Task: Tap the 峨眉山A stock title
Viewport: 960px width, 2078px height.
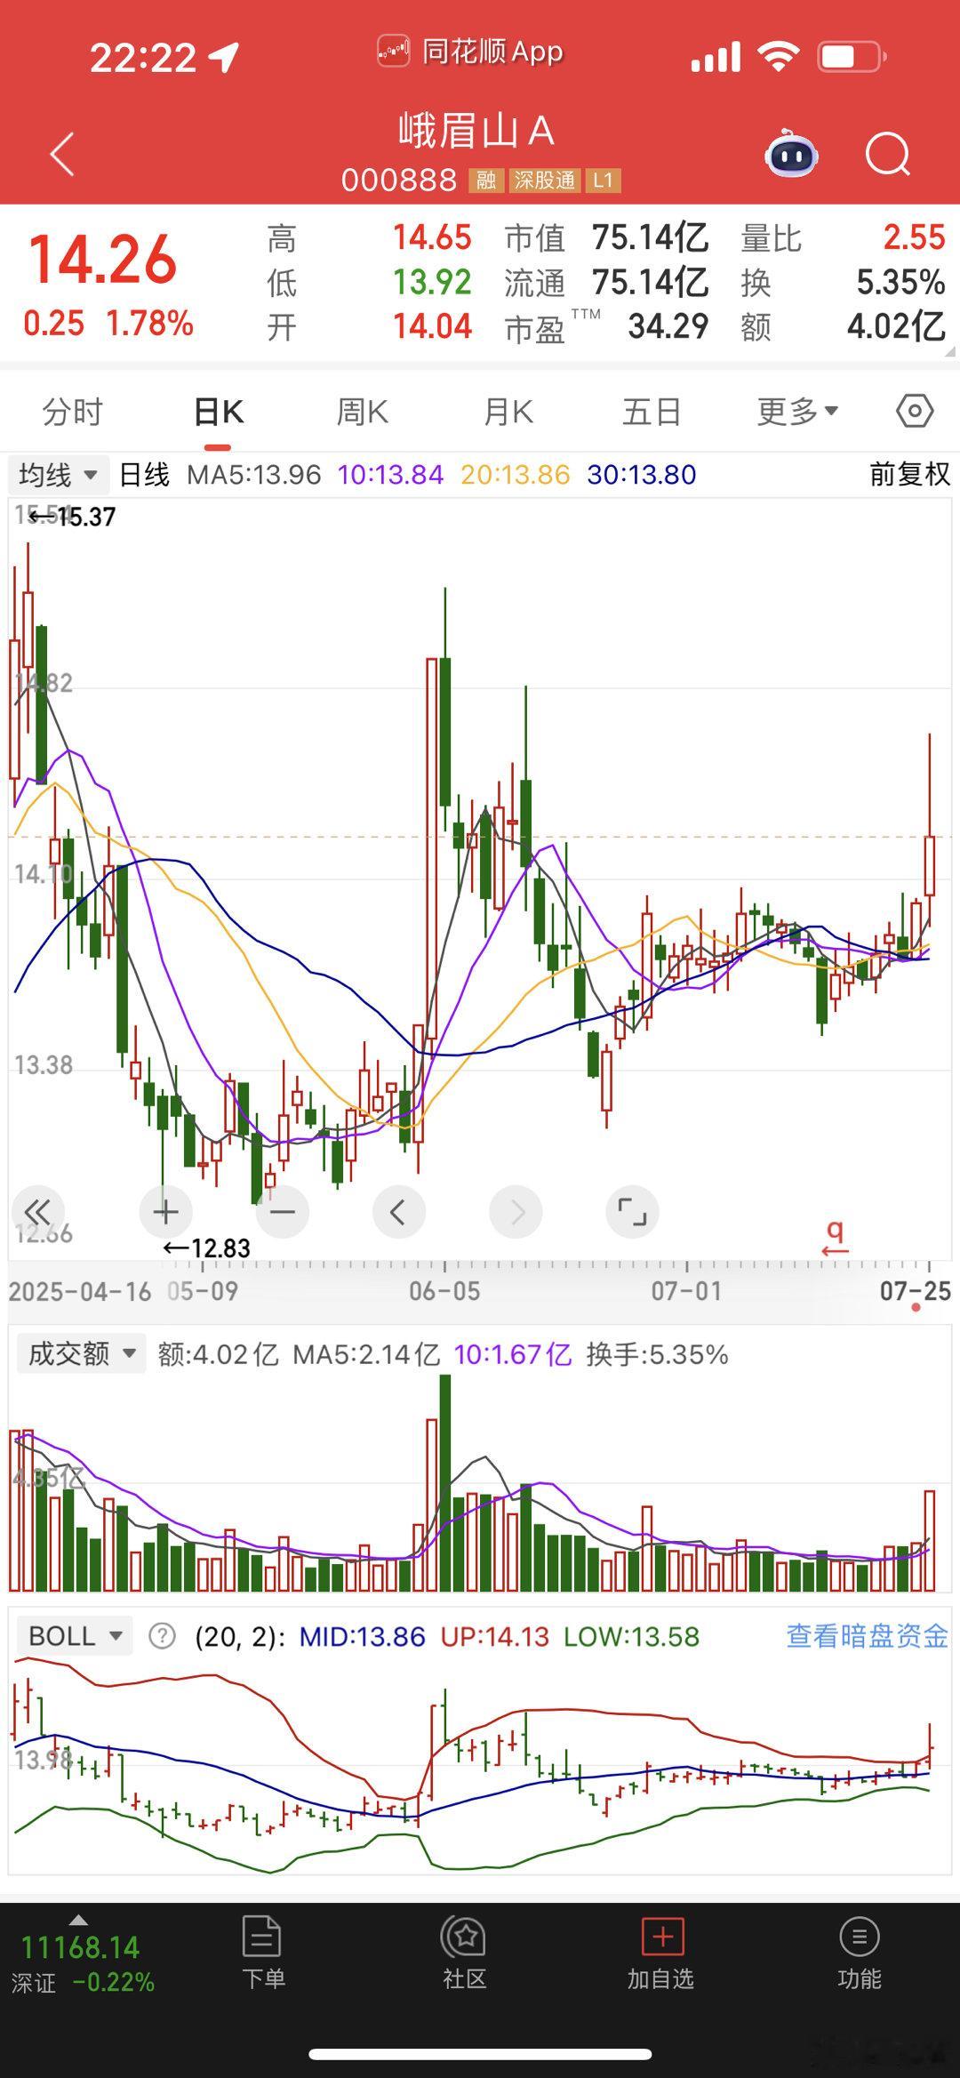Action: tap(477, 131)
